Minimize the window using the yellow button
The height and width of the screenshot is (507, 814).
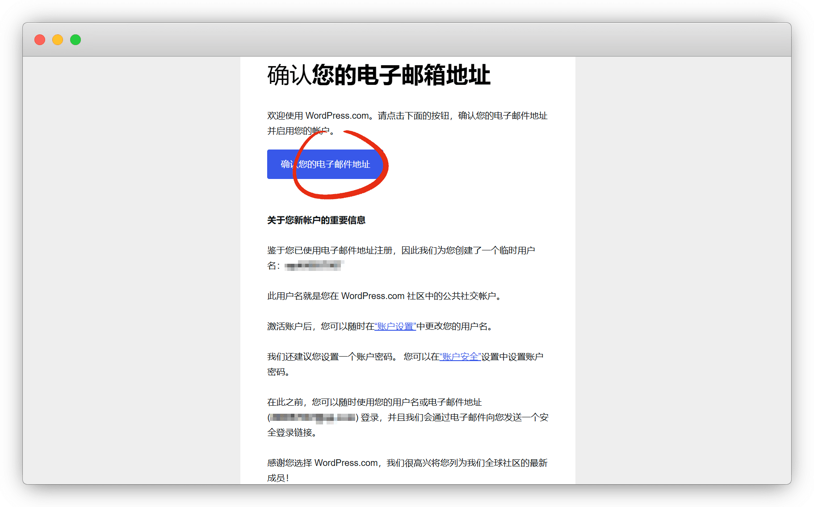tap(58, 40)
